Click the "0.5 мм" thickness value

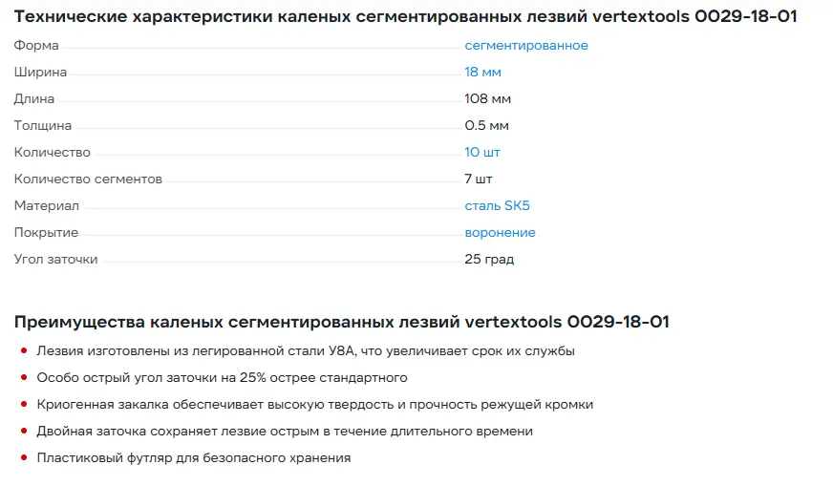click(486, 126)
